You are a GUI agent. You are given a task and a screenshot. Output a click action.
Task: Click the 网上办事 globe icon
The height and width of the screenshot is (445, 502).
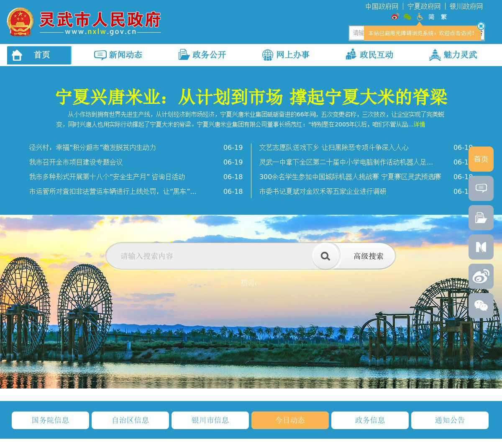point(268,55)
